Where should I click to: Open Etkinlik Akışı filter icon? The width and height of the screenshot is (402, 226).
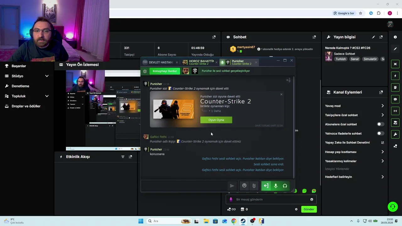pyautogui.click(x=123, y=157)
